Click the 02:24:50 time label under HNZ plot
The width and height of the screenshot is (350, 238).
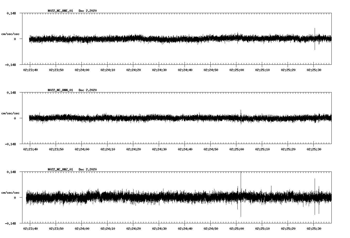tap(211, 228)
